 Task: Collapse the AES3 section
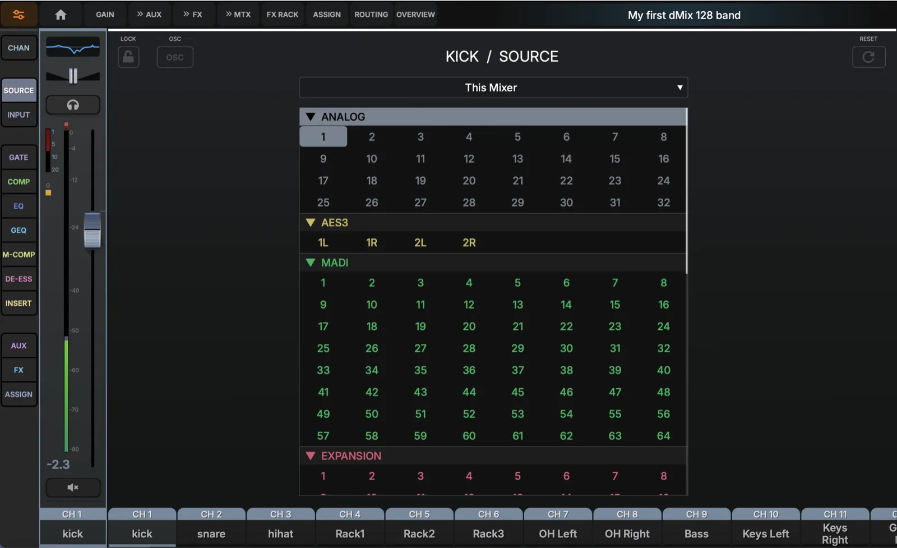coord(310,223)
